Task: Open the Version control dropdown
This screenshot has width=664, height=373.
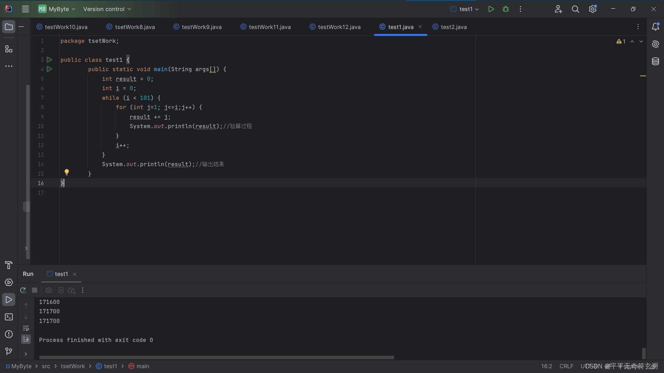Action: (107, 9)
